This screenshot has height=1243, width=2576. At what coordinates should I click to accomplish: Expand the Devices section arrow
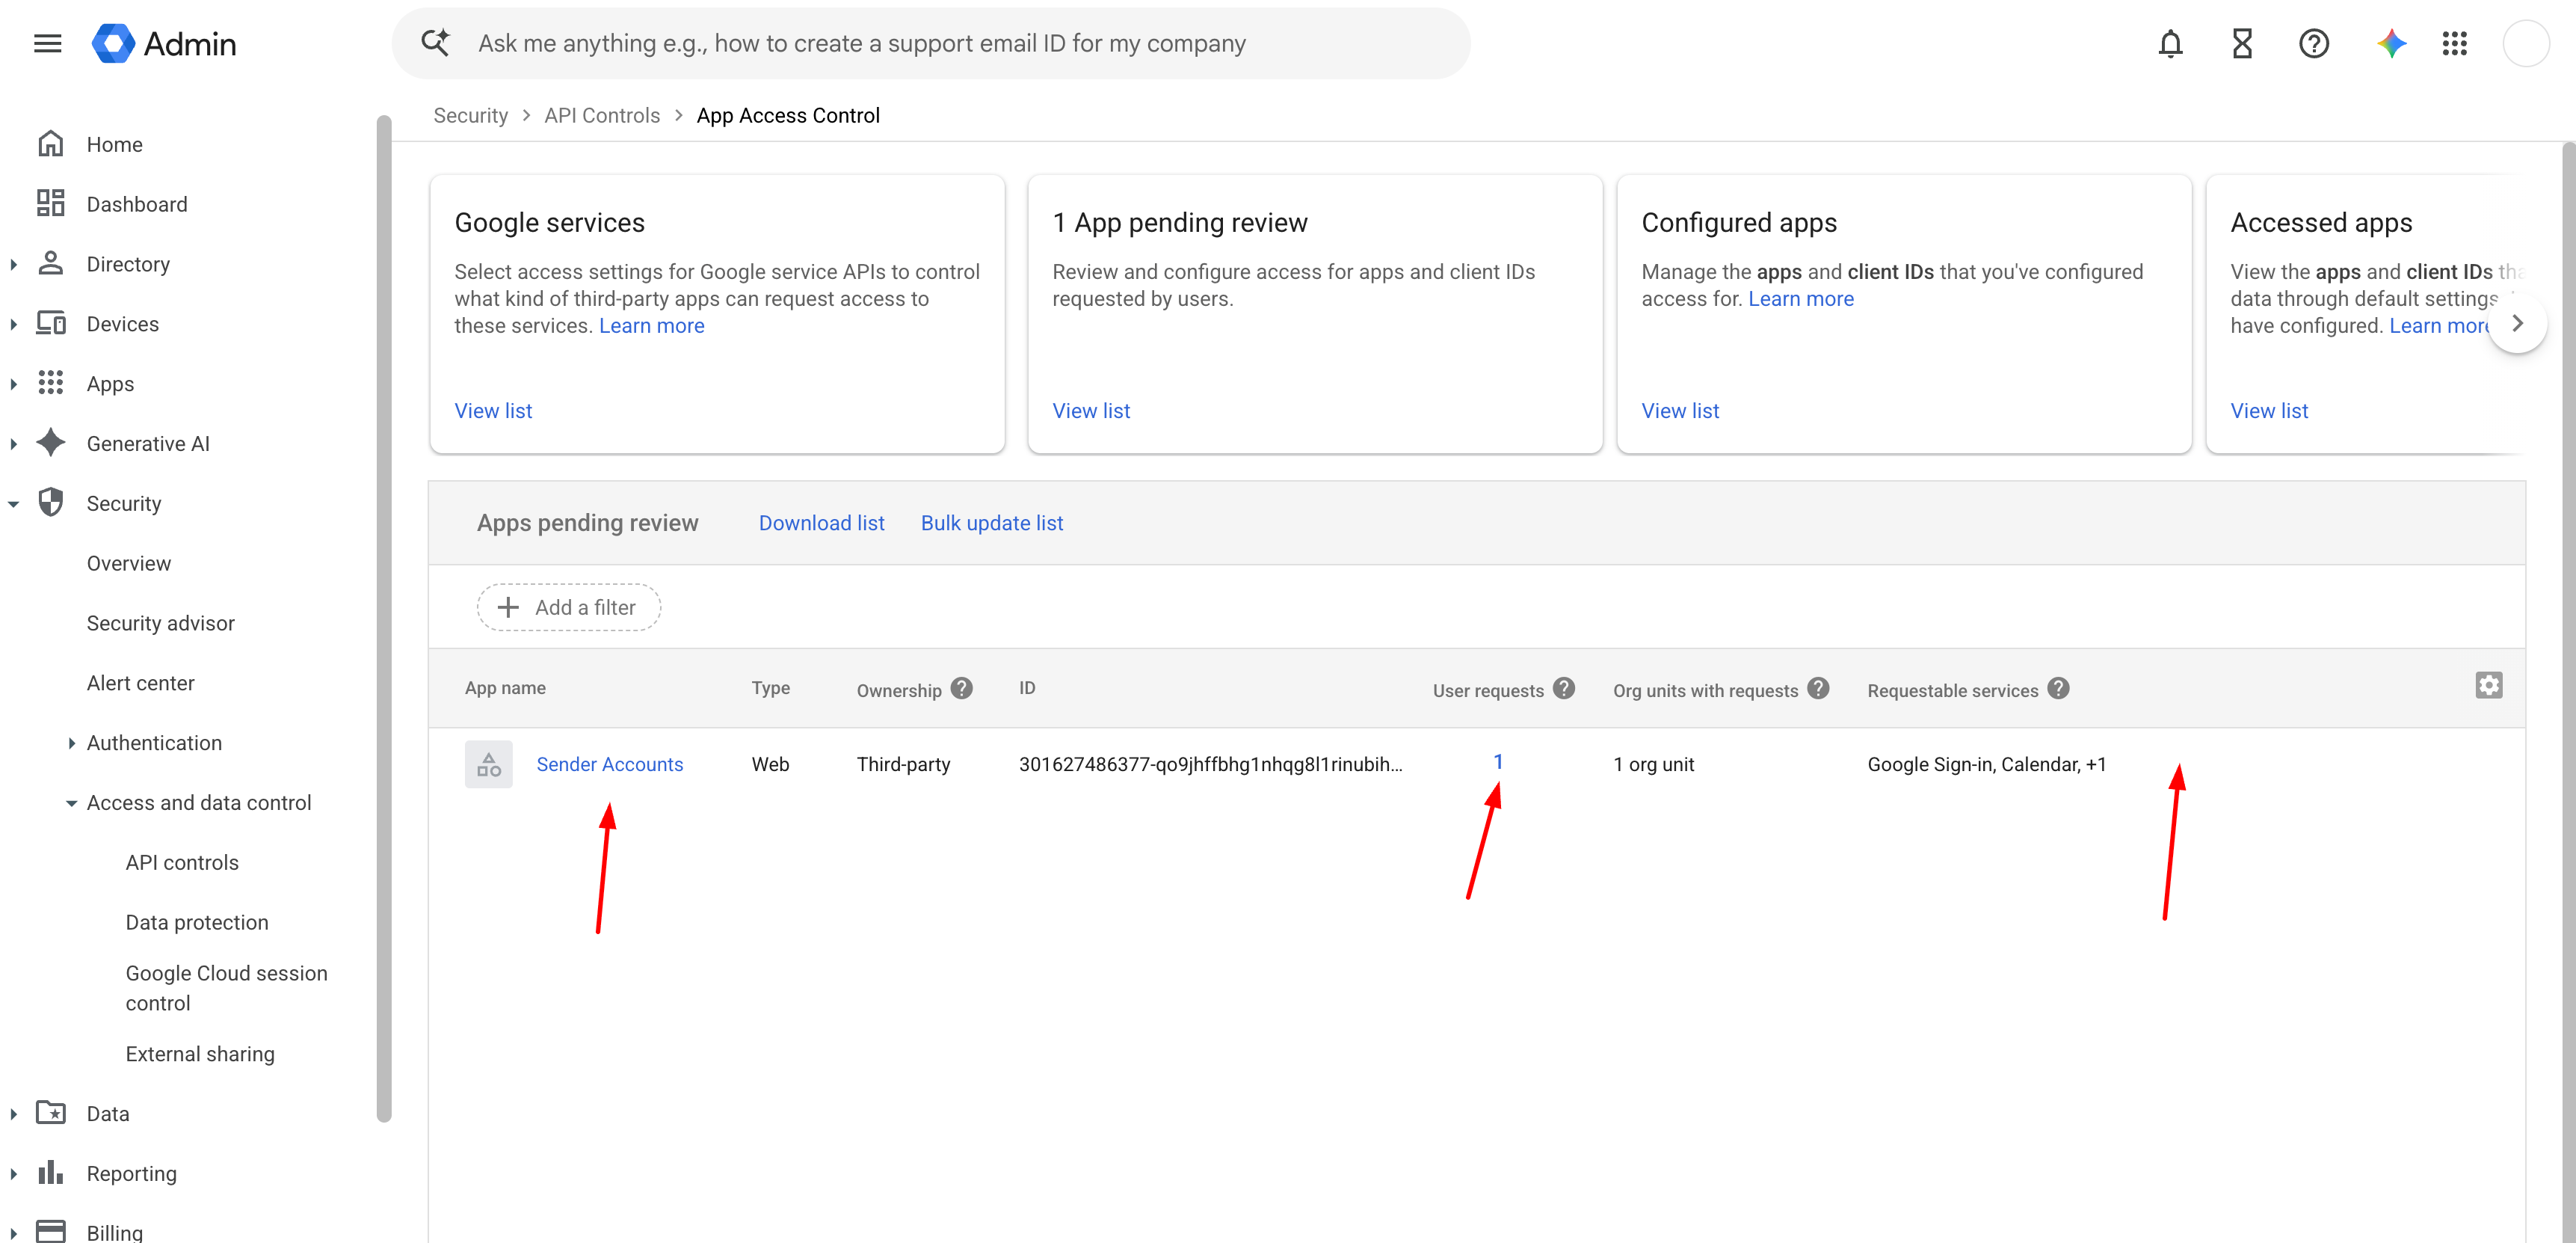[x=14, y=325]
